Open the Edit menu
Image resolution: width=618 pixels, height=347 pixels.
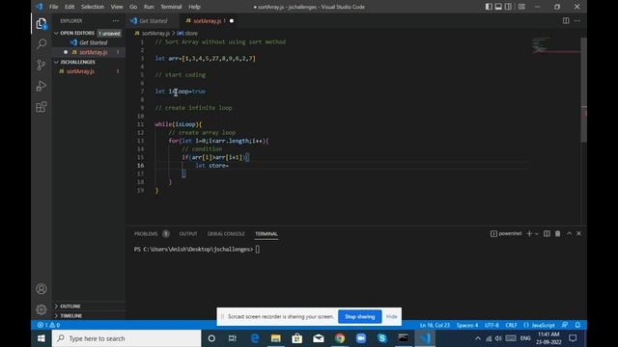[x=70, y=7]
